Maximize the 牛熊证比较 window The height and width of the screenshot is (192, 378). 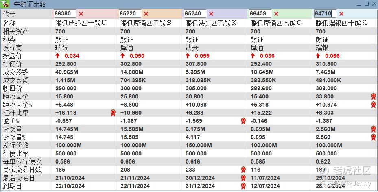(367, 4)
